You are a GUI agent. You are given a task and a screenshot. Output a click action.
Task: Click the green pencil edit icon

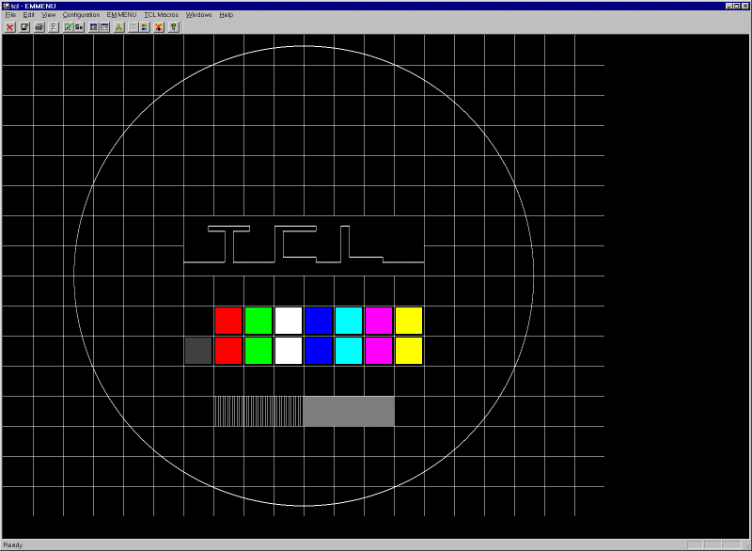tap(68, 27)
